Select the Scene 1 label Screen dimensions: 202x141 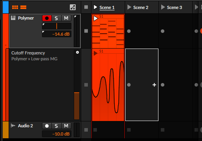[x=107, y=7]
